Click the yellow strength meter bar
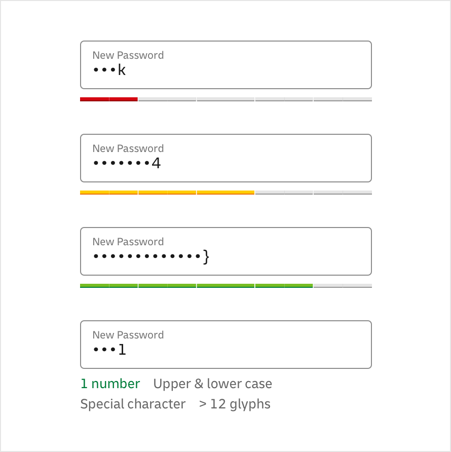451x452 pixels. [x=167, y=192]
